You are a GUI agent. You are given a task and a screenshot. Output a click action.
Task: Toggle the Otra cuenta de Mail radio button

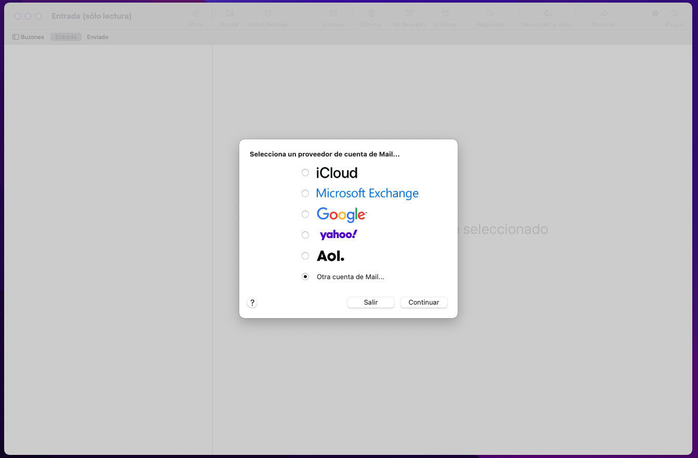(x=305, y=277)
